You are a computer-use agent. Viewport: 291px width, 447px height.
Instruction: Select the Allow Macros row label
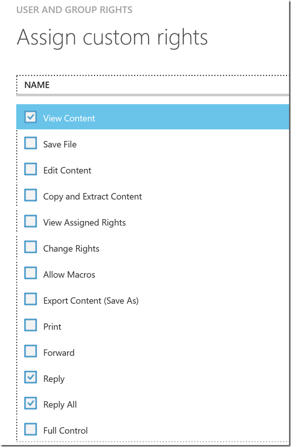69,275
